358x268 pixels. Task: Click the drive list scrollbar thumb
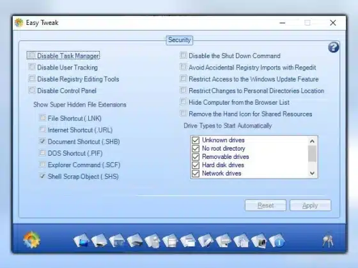312,154
